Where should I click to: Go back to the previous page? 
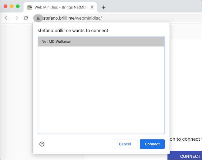tap(7, 18)
